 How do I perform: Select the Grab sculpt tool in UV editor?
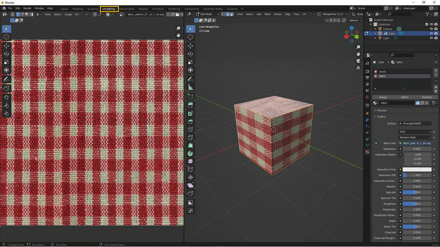point(7,97)
